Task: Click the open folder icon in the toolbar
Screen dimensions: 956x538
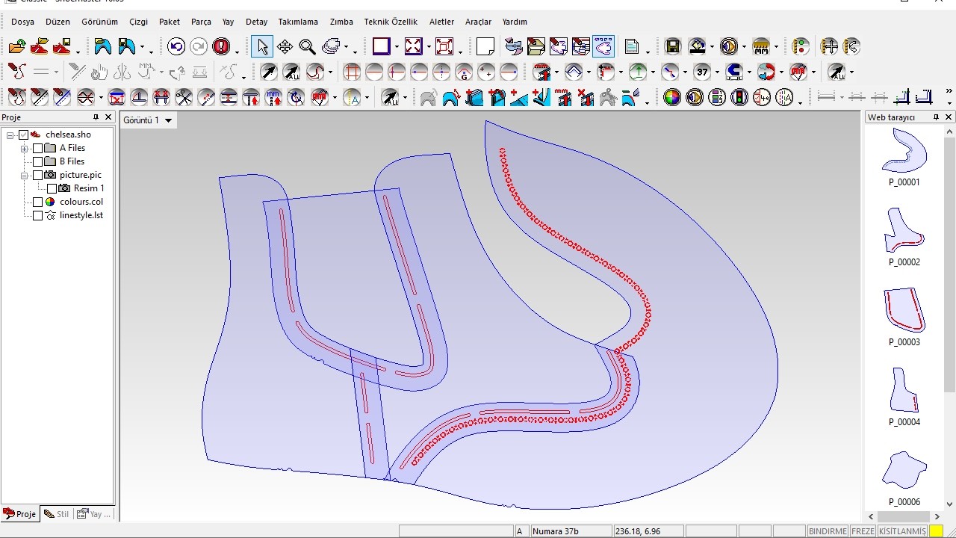Action: pyautogui.click(x=17, y=46)
